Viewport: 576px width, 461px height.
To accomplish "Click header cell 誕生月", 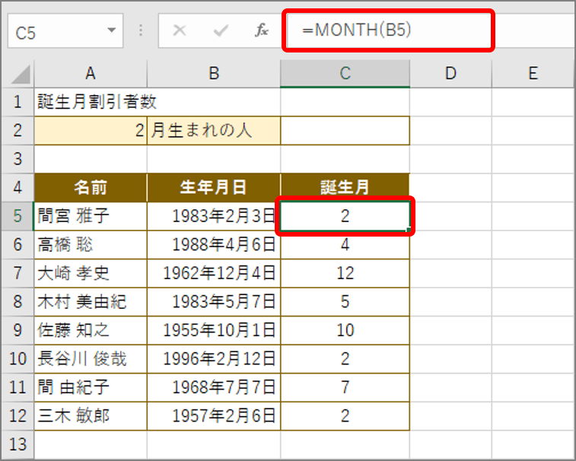I will (x=345, y=188).
